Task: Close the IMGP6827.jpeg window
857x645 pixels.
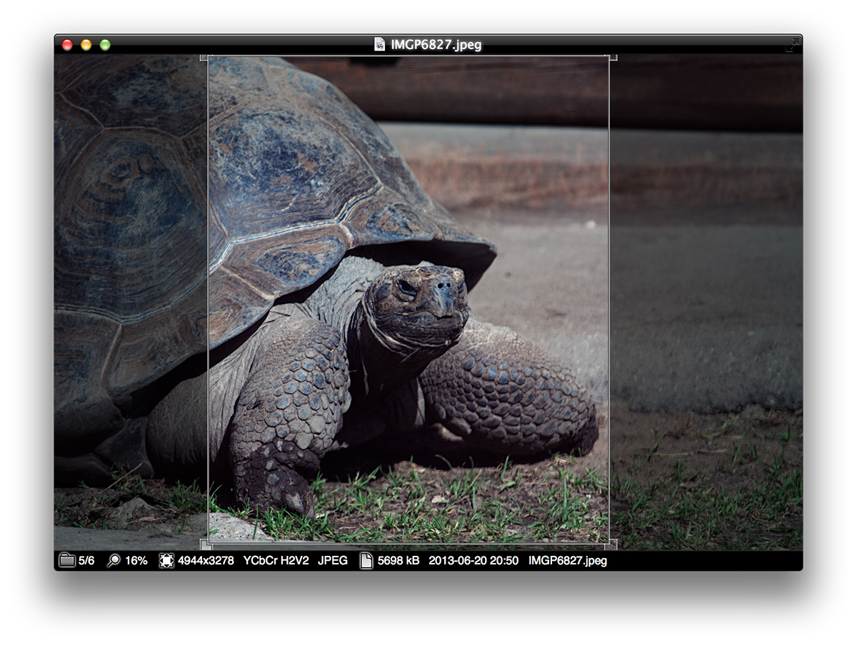Action: (68, 45)
